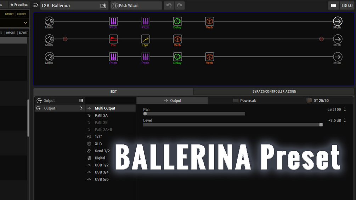
Task: Click split point dot on second row
Action: click(65, 39)
